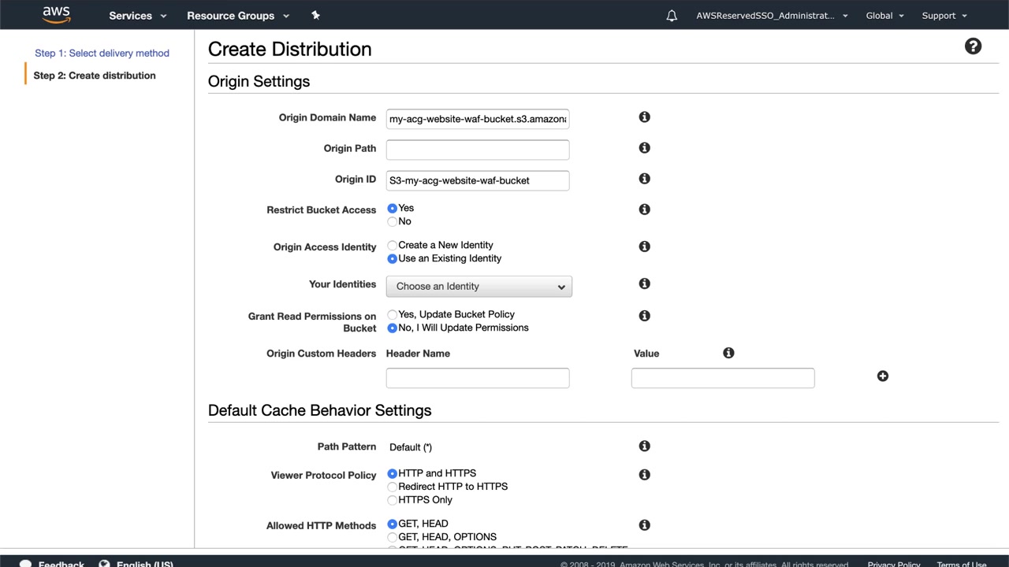1009x567 pixels.
Task: Choose Create a New Identity option
Action: [x=393, y=246]
